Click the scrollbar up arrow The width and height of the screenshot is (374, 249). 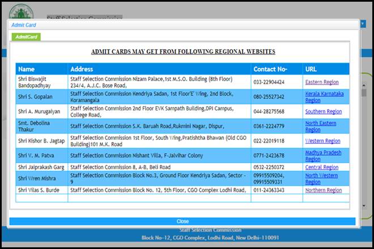click(363, 83)
